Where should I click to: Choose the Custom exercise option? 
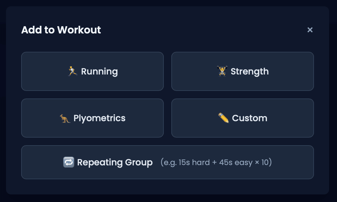(242, 118)
